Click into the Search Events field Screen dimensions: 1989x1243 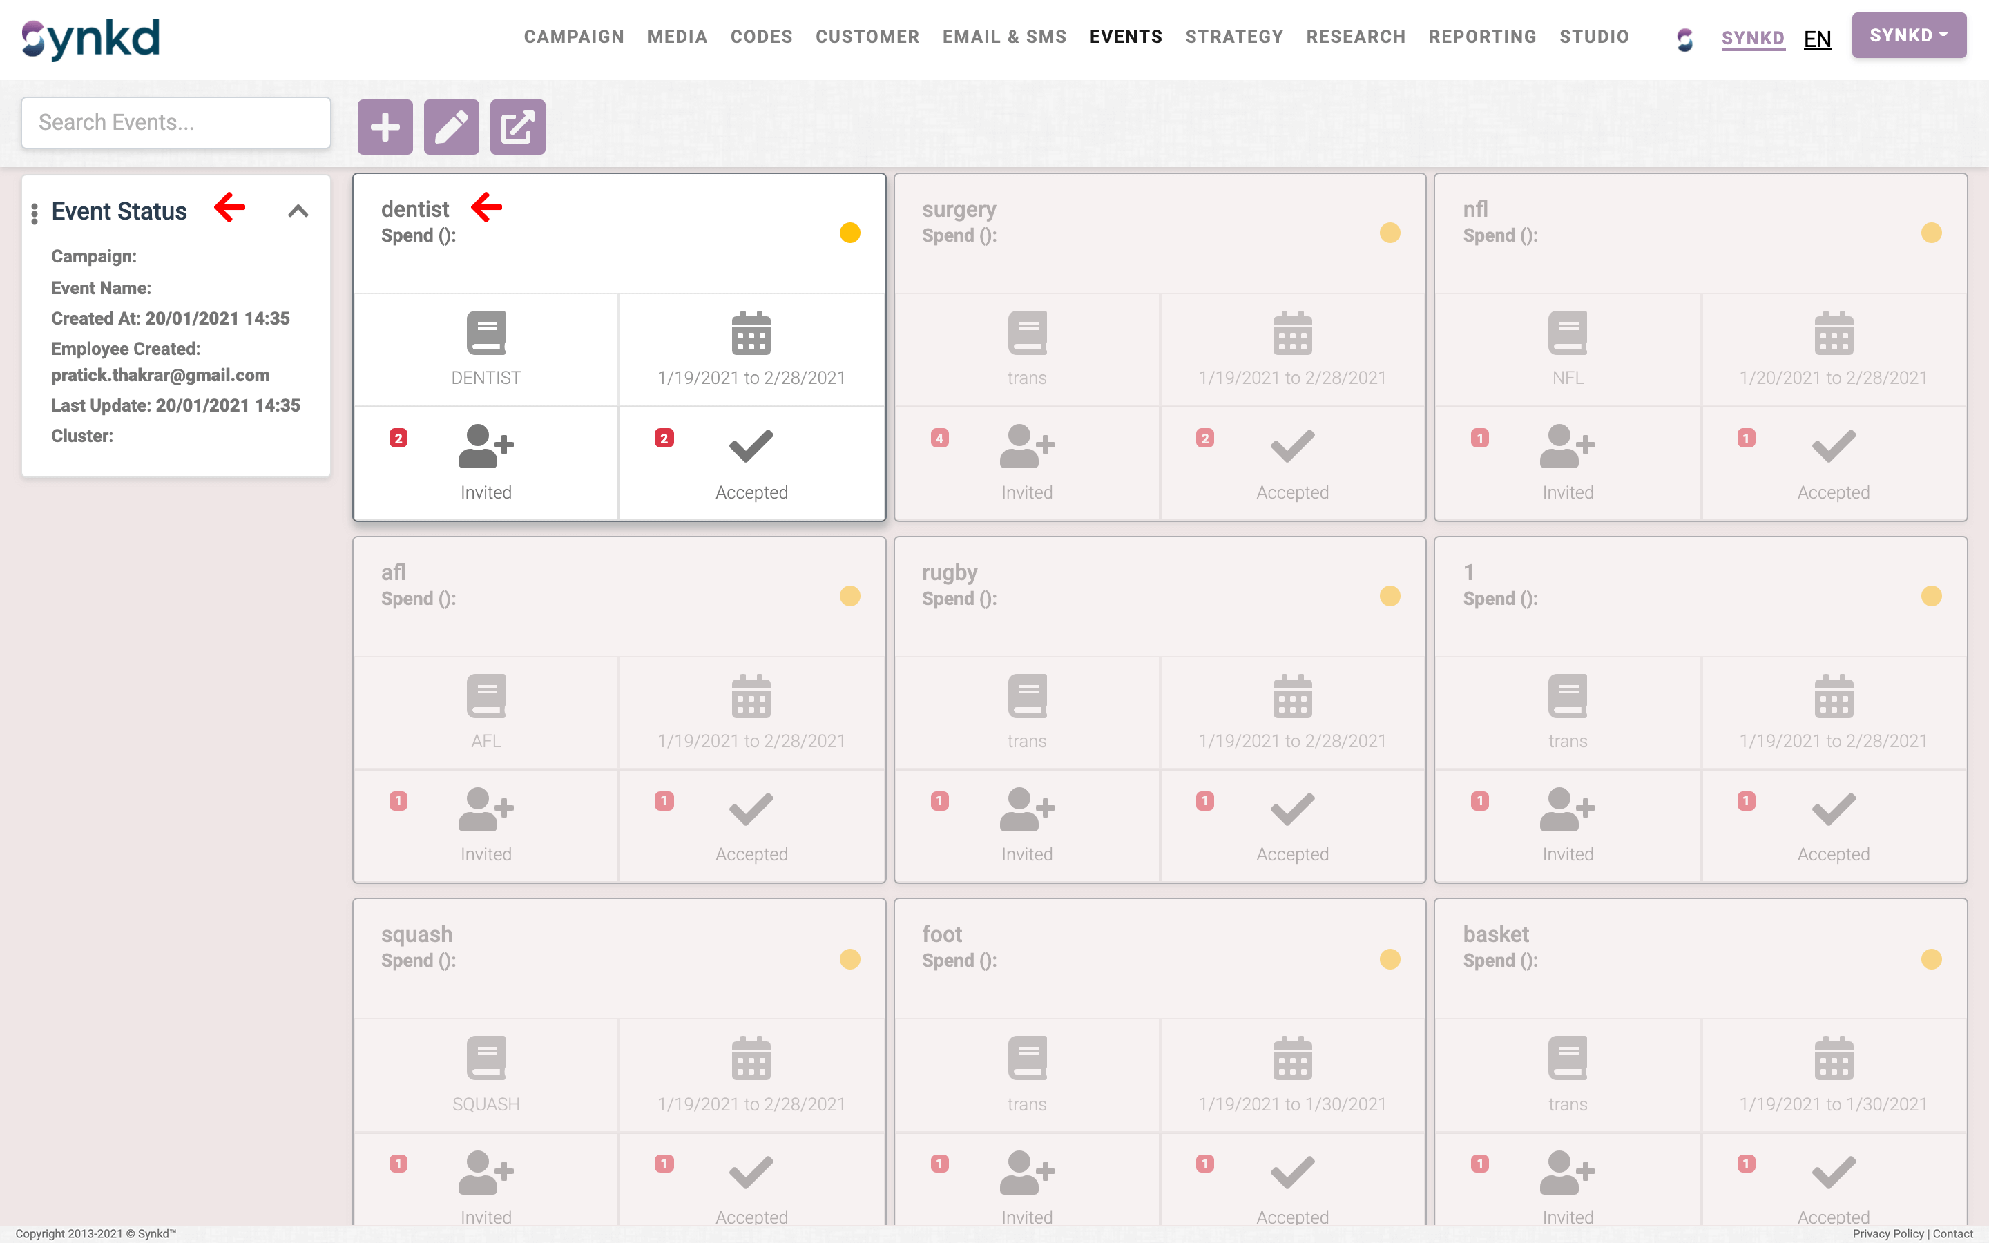pos(176,122)
